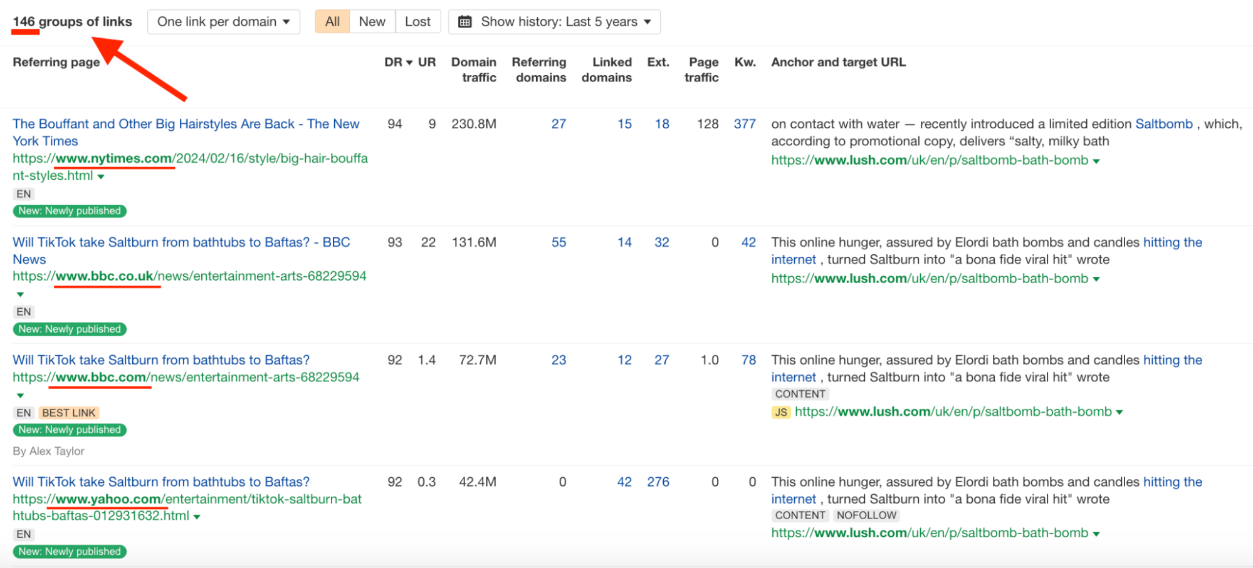Screen dimensions: 1253x568
Task: Expand the target URL caret in the nytimes row
Action: click(x=1096, y=162)
